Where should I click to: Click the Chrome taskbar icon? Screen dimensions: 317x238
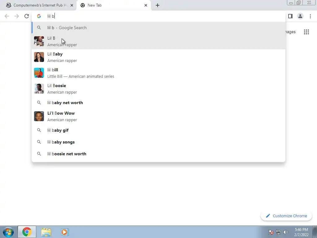pos(27,232)
